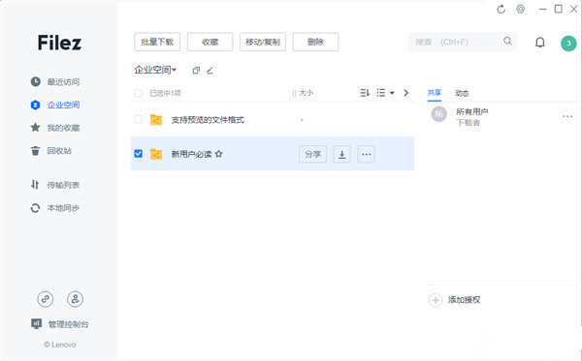Click the 大小 column header
The height and width of the screenshot is (361, 582).
(307, 93)
